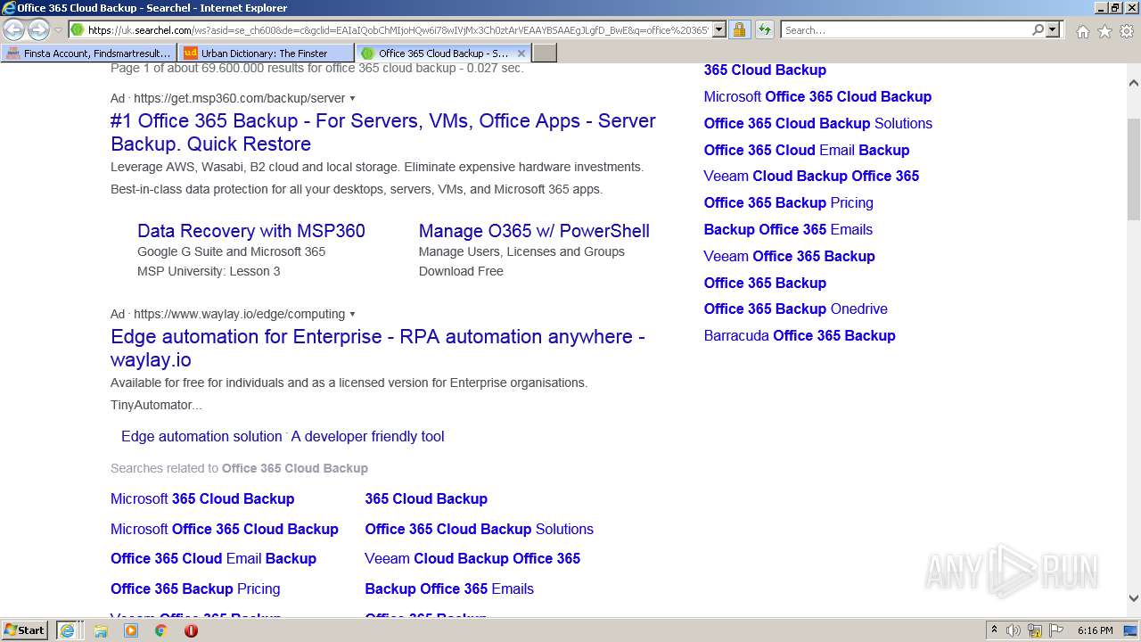Select bottom 'Office 365 Cloud Email Backup' link
The image size is (1141, 642).
[213, 558]
